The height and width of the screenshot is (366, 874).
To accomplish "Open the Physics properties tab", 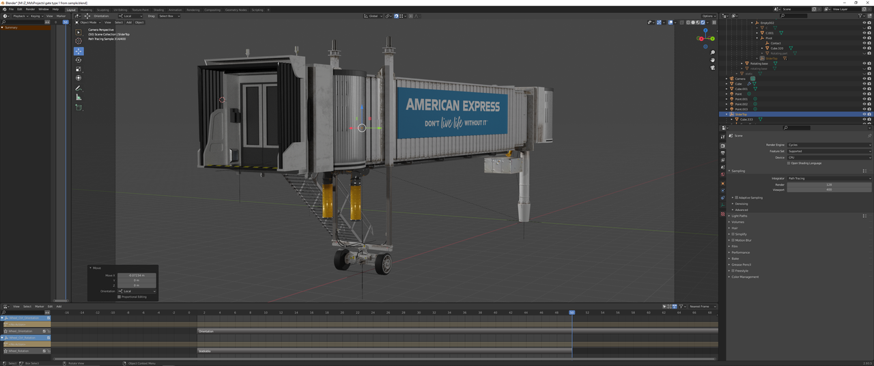I will pos(722,191).
